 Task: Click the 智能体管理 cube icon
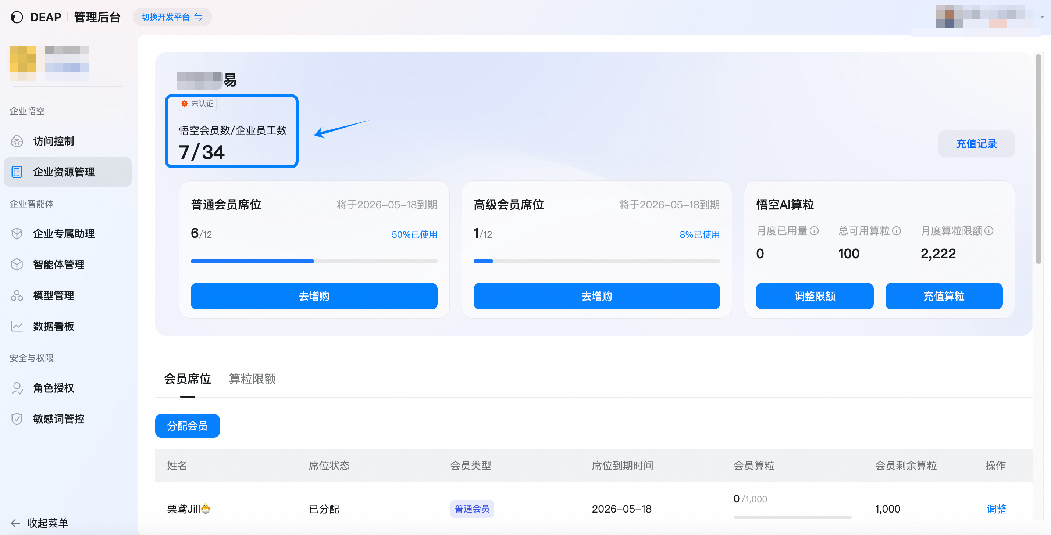point(17,265)
